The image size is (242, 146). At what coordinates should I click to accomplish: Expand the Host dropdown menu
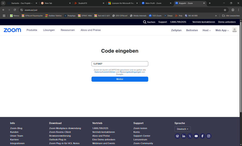[x=207, y=30]
